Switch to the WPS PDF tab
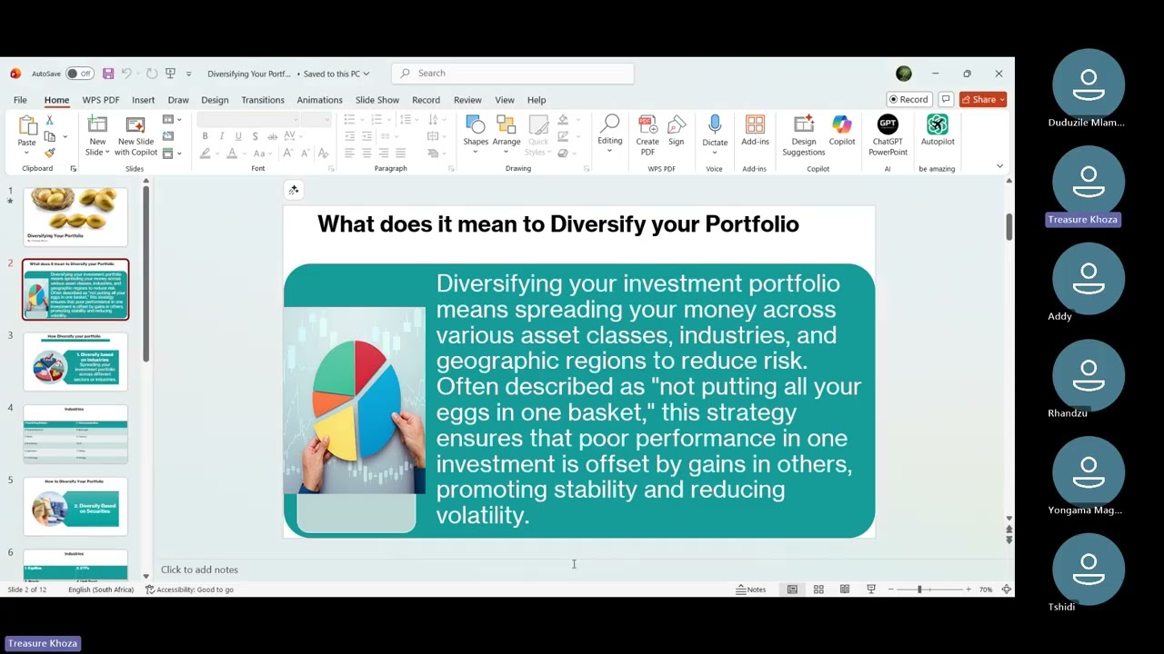This screenshot has height=654, width=1164. pos(101,100)
